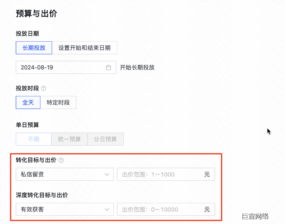Choose 分日预算 daily budget option
285x224 pixels.
(x=105, y=139)
